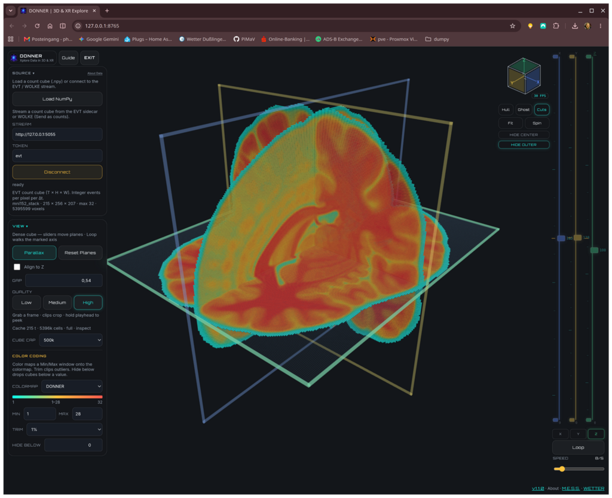
Task: Open the Plugs Home Assistant bookmark
Action: tap(148, 39)
